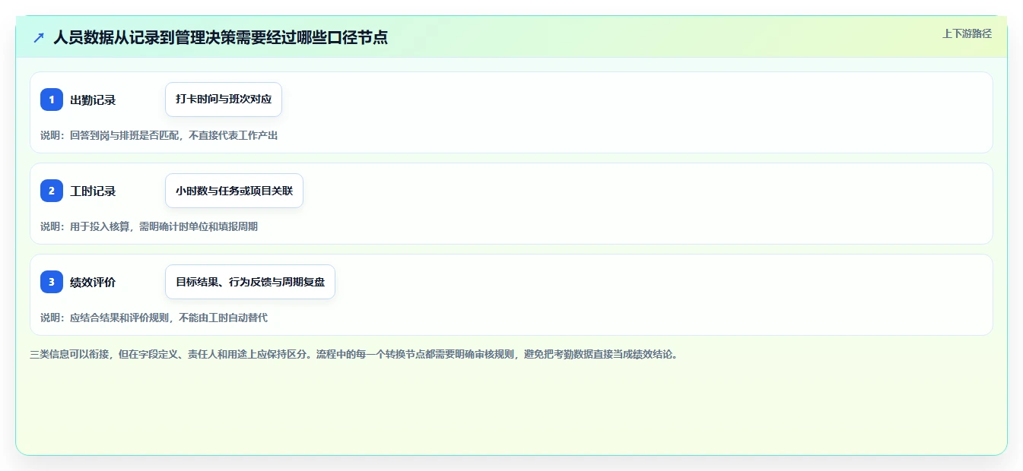Screen dimensions: 1023x471
Task: Select the 打卡时间与班次对应 chip
Action: 224,100
